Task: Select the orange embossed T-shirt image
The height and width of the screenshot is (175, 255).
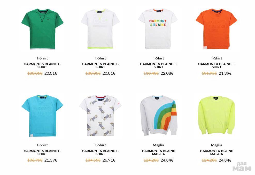Action: [217, 29]
